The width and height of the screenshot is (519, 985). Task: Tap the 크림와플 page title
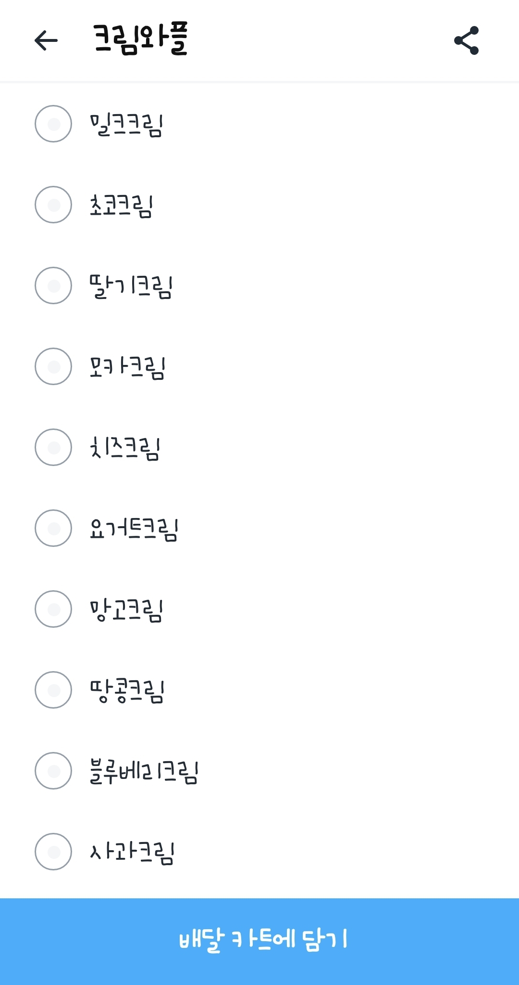pos(140,39)
